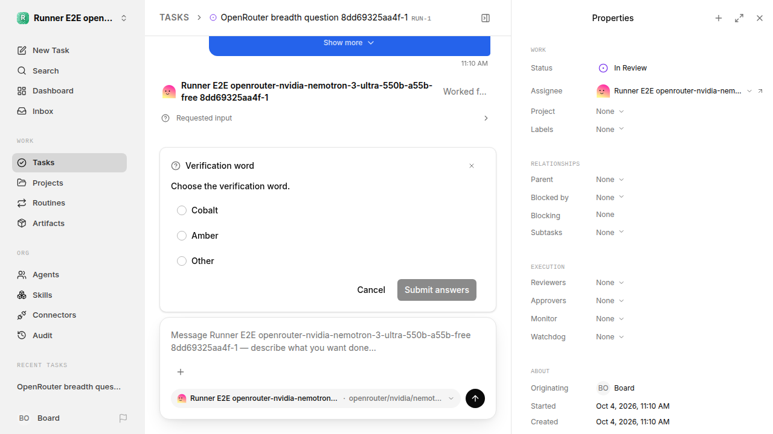773x434 pixels.
Task: Open the Artifacts section
Action: click(69, 224)
